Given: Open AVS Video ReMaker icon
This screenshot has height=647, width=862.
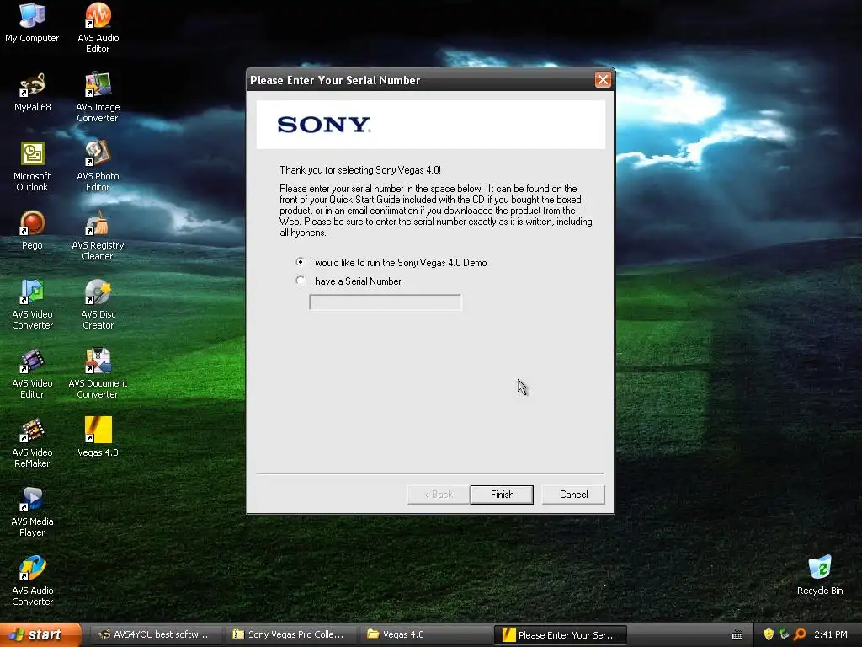Looking at the screenshot, I should point(32,443).
